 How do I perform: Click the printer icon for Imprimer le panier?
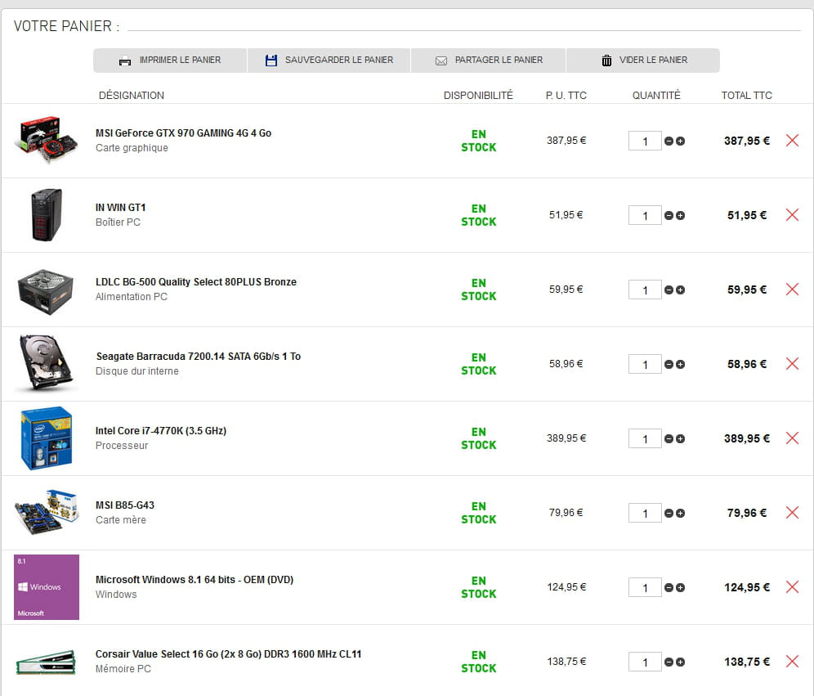(x=125, y=61)
